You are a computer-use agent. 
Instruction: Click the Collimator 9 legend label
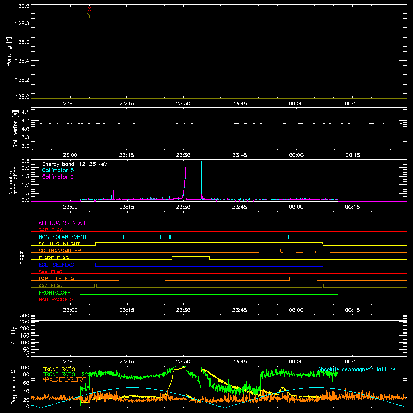[x=58, y=177]
